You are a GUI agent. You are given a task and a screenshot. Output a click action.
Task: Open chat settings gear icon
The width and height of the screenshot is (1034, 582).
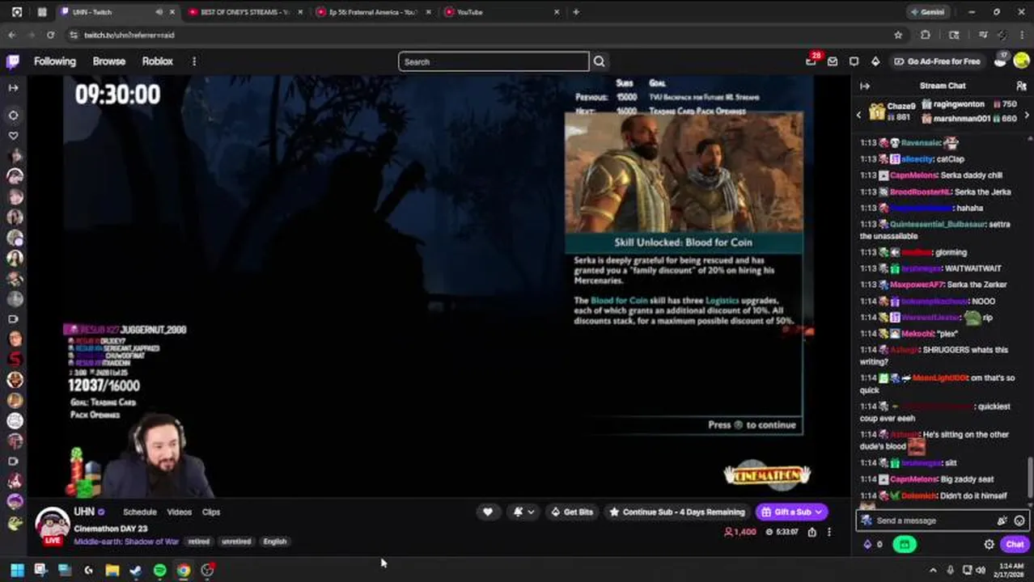click(989, 544)
